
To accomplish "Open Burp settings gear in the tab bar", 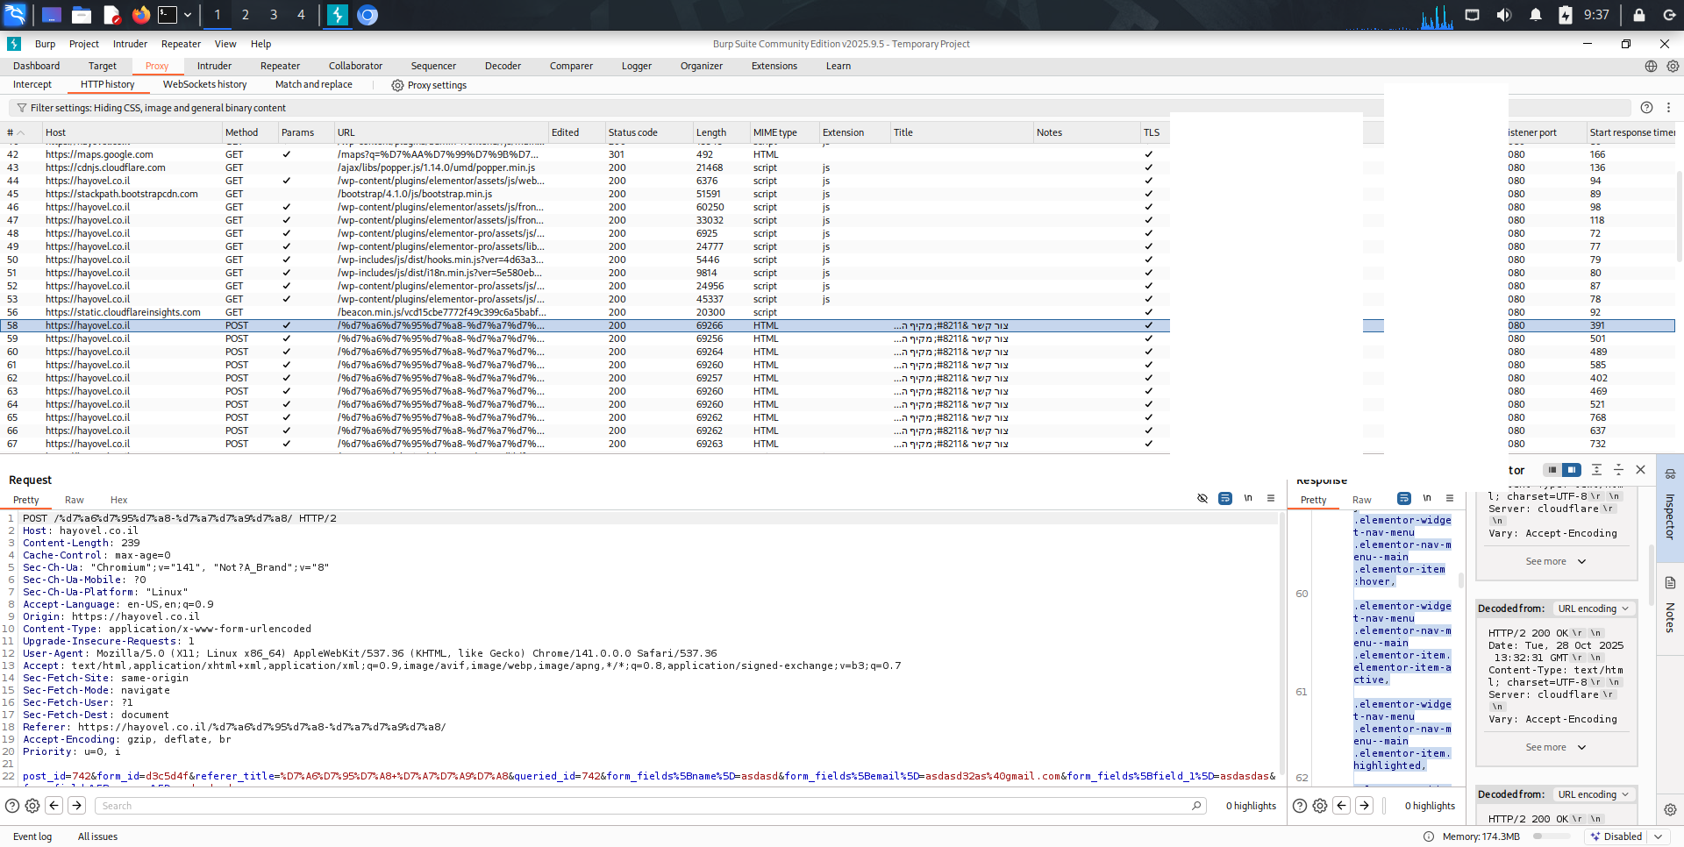I will pyautogui.click(x=1673, y=66).
